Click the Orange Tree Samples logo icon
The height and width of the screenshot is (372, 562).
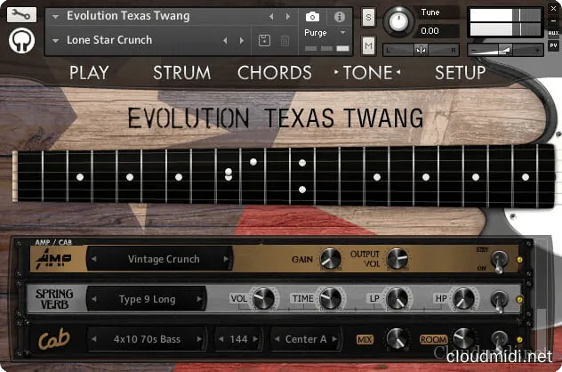point(22,41)
